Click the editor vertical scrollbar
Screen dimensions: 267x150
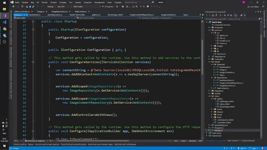pos(202,57)
